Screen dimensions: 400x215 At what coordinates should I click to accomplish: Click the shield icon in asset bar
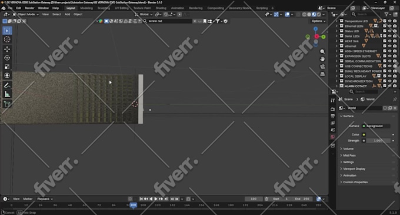(225, 21)
